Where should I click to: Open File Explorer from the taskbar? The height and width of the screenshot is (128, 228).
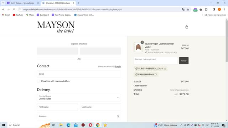tap(61, 125)
